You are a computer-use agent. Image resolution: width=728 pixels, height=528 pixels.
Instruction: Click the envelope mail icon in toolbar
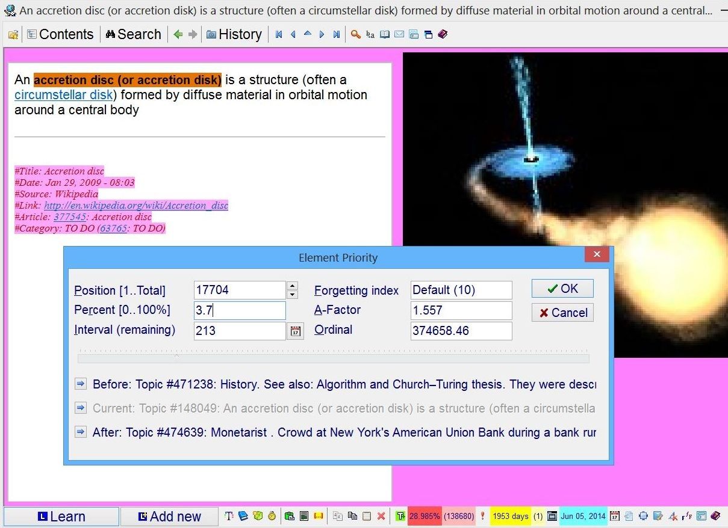pyautogui.click(x=399, y=35)
